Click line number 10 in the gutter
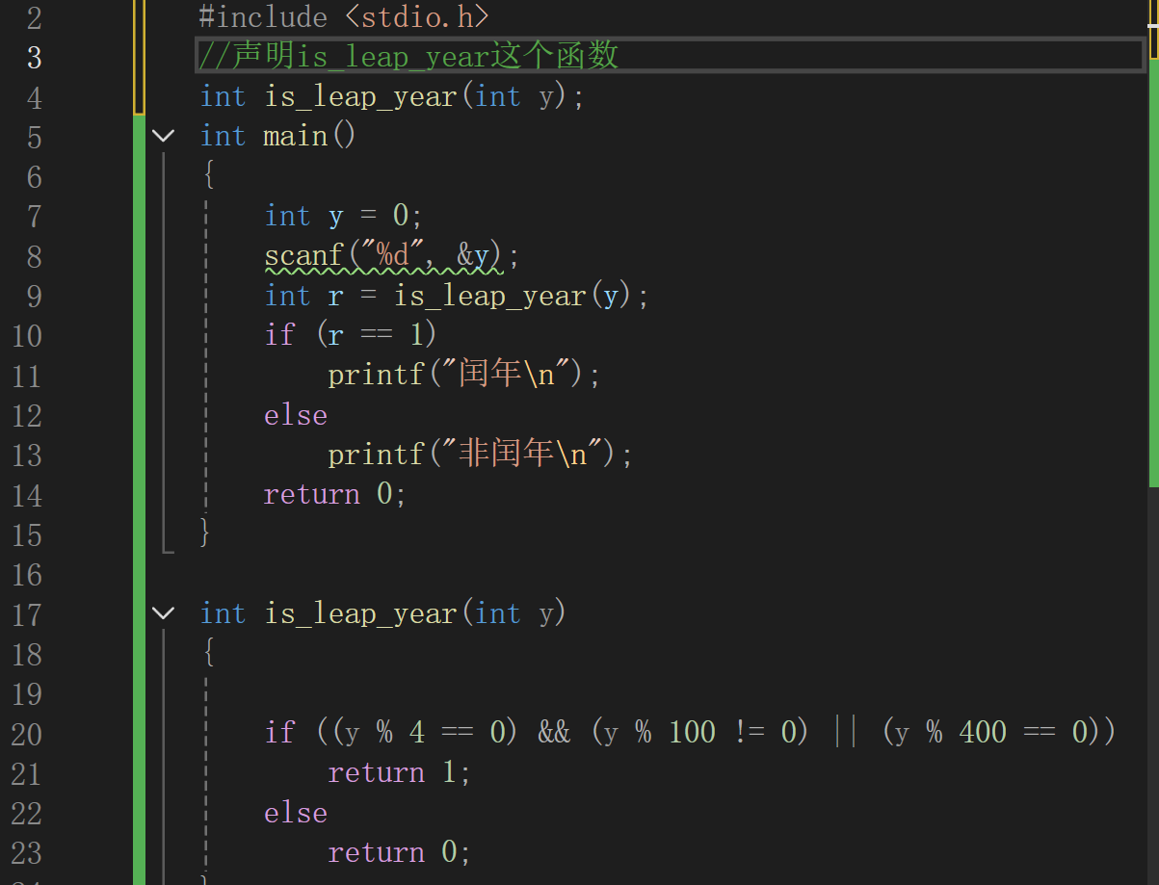Screen dimensions: 1159x885 pos(27,337)
